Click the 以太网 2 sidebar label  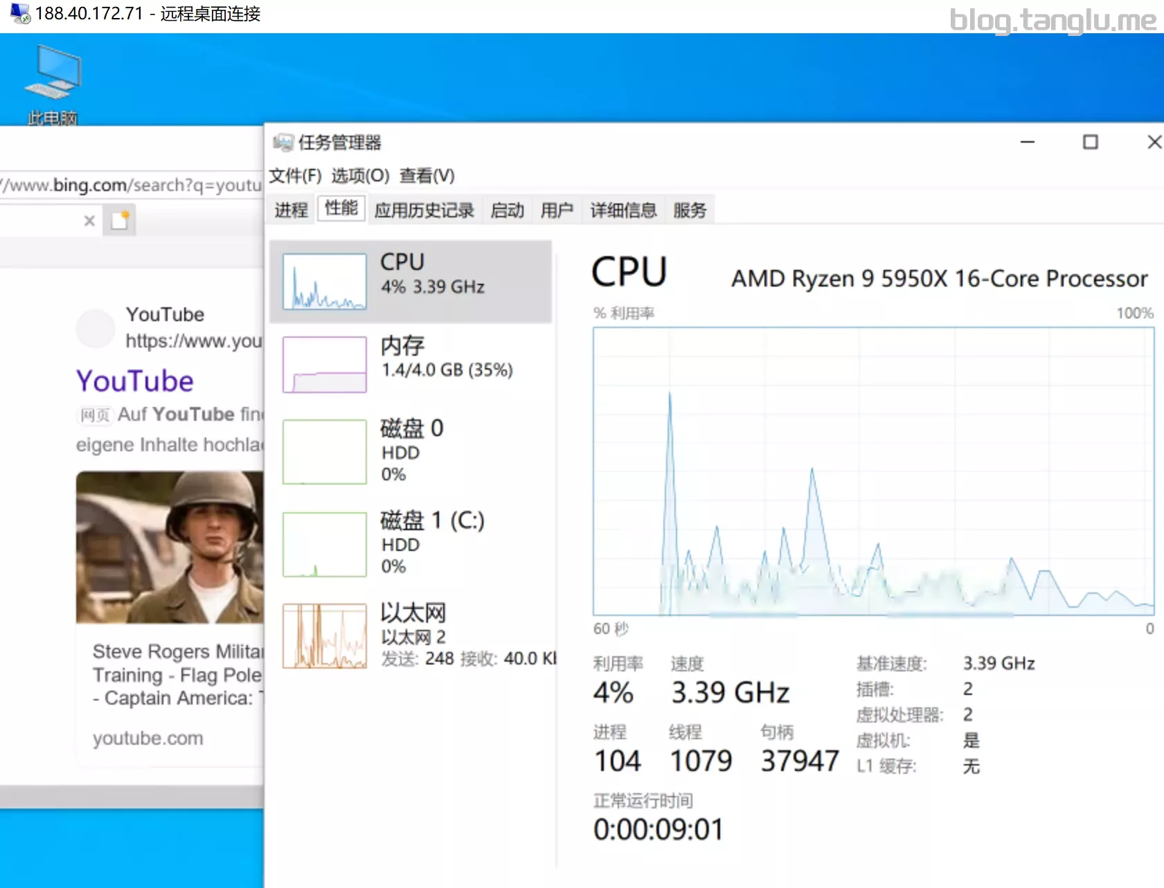coord(414,637)
